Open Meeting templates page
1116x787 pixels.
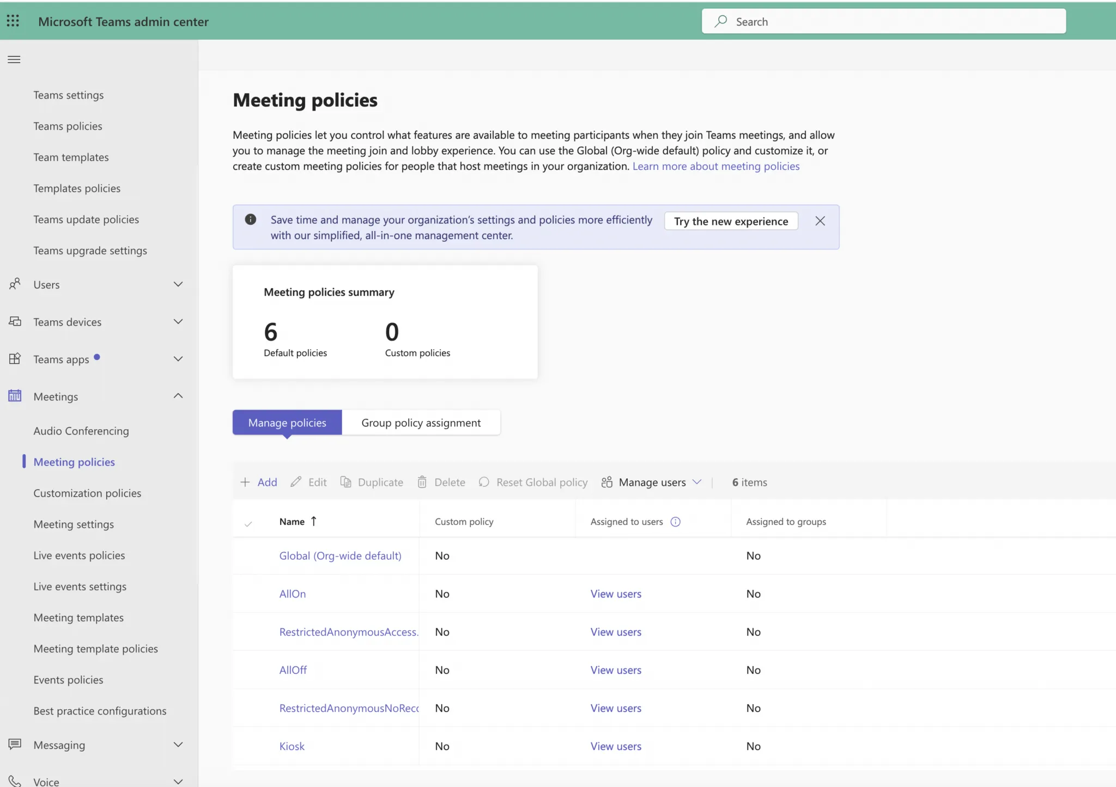[78, 618]
